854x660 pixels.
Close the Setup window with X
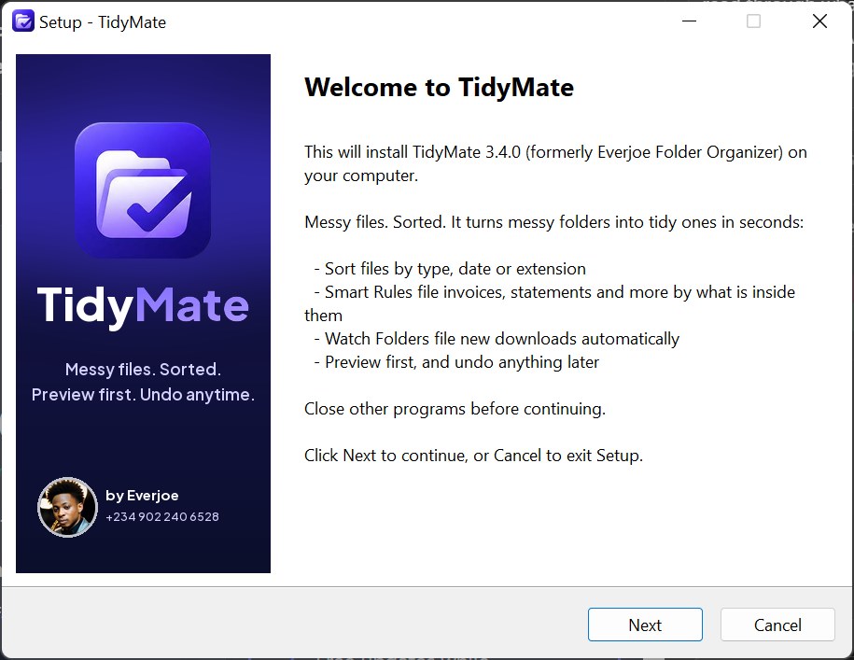pos(819,21)
